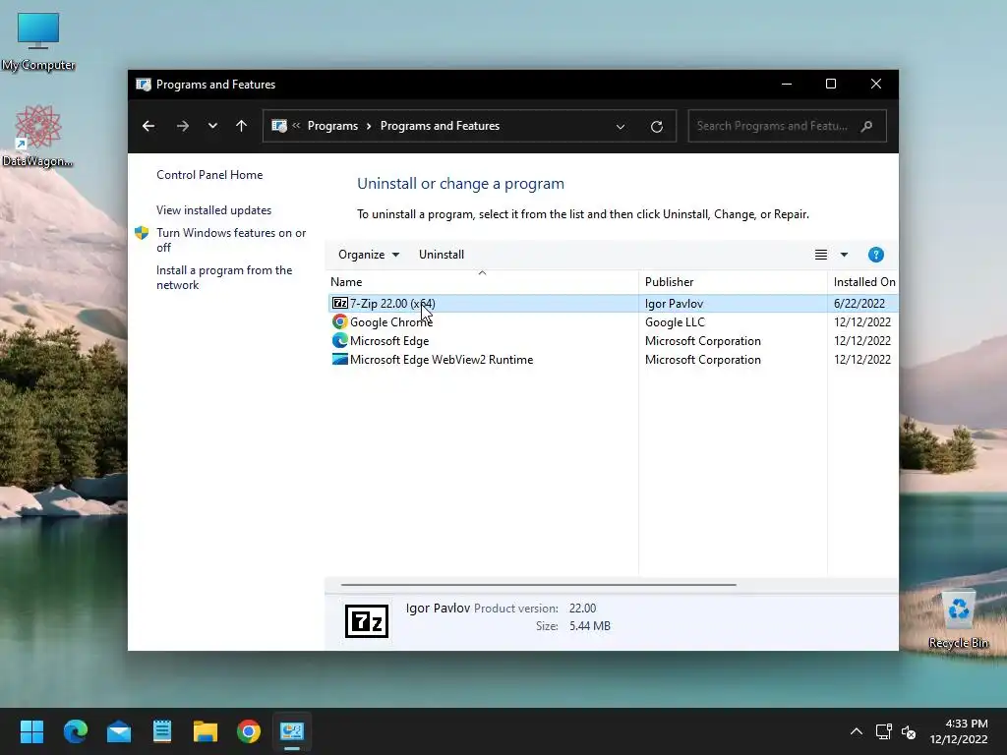Click the Control Panel taskbar icon
The width and height of the screenshot is (1007, 755).
[x=291, y=731]
